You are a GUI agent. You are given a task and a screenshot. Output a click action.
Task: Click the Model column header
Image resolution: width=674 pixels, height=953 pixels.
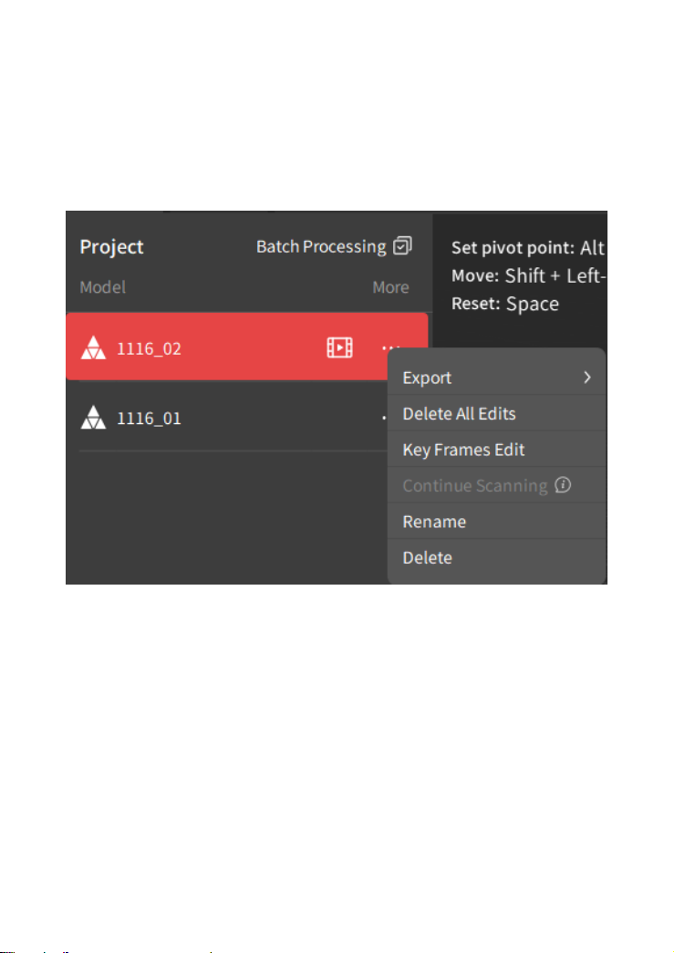(x=103, y=287)
